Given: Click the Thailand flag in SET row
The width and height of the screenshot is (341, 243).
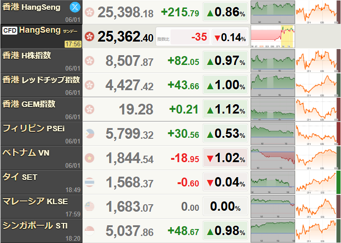Looking at the screenshot, I should (x=89, y=182).
